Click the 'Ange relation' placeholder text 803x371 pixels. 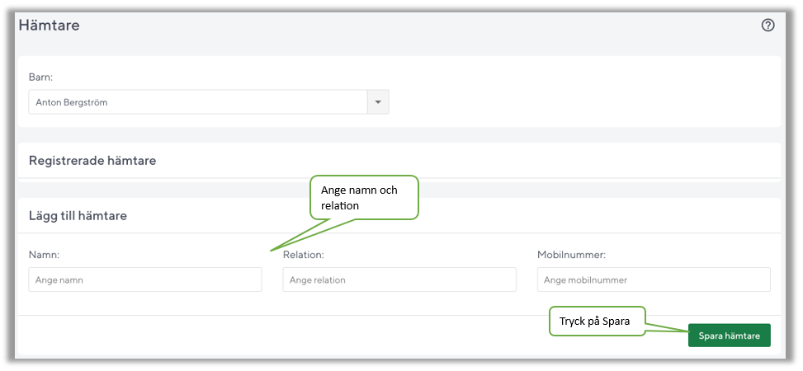click(318, 280)
